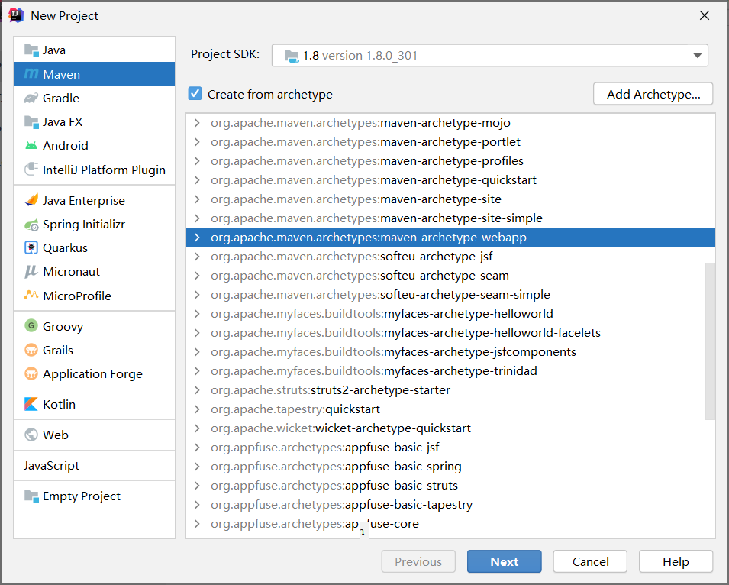Image resolution: width=729 pixels, height=585 pixels.
Task: Click the Maven 'm' icon
Action: (31, 74)
